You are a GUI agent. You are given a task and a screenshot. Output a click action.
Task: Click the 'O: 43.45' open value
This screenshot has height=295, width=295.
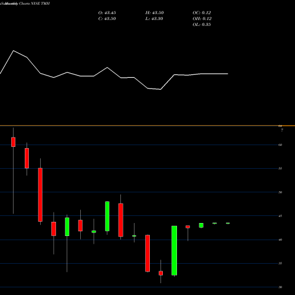pyautogui.click(x=107, y=13)
